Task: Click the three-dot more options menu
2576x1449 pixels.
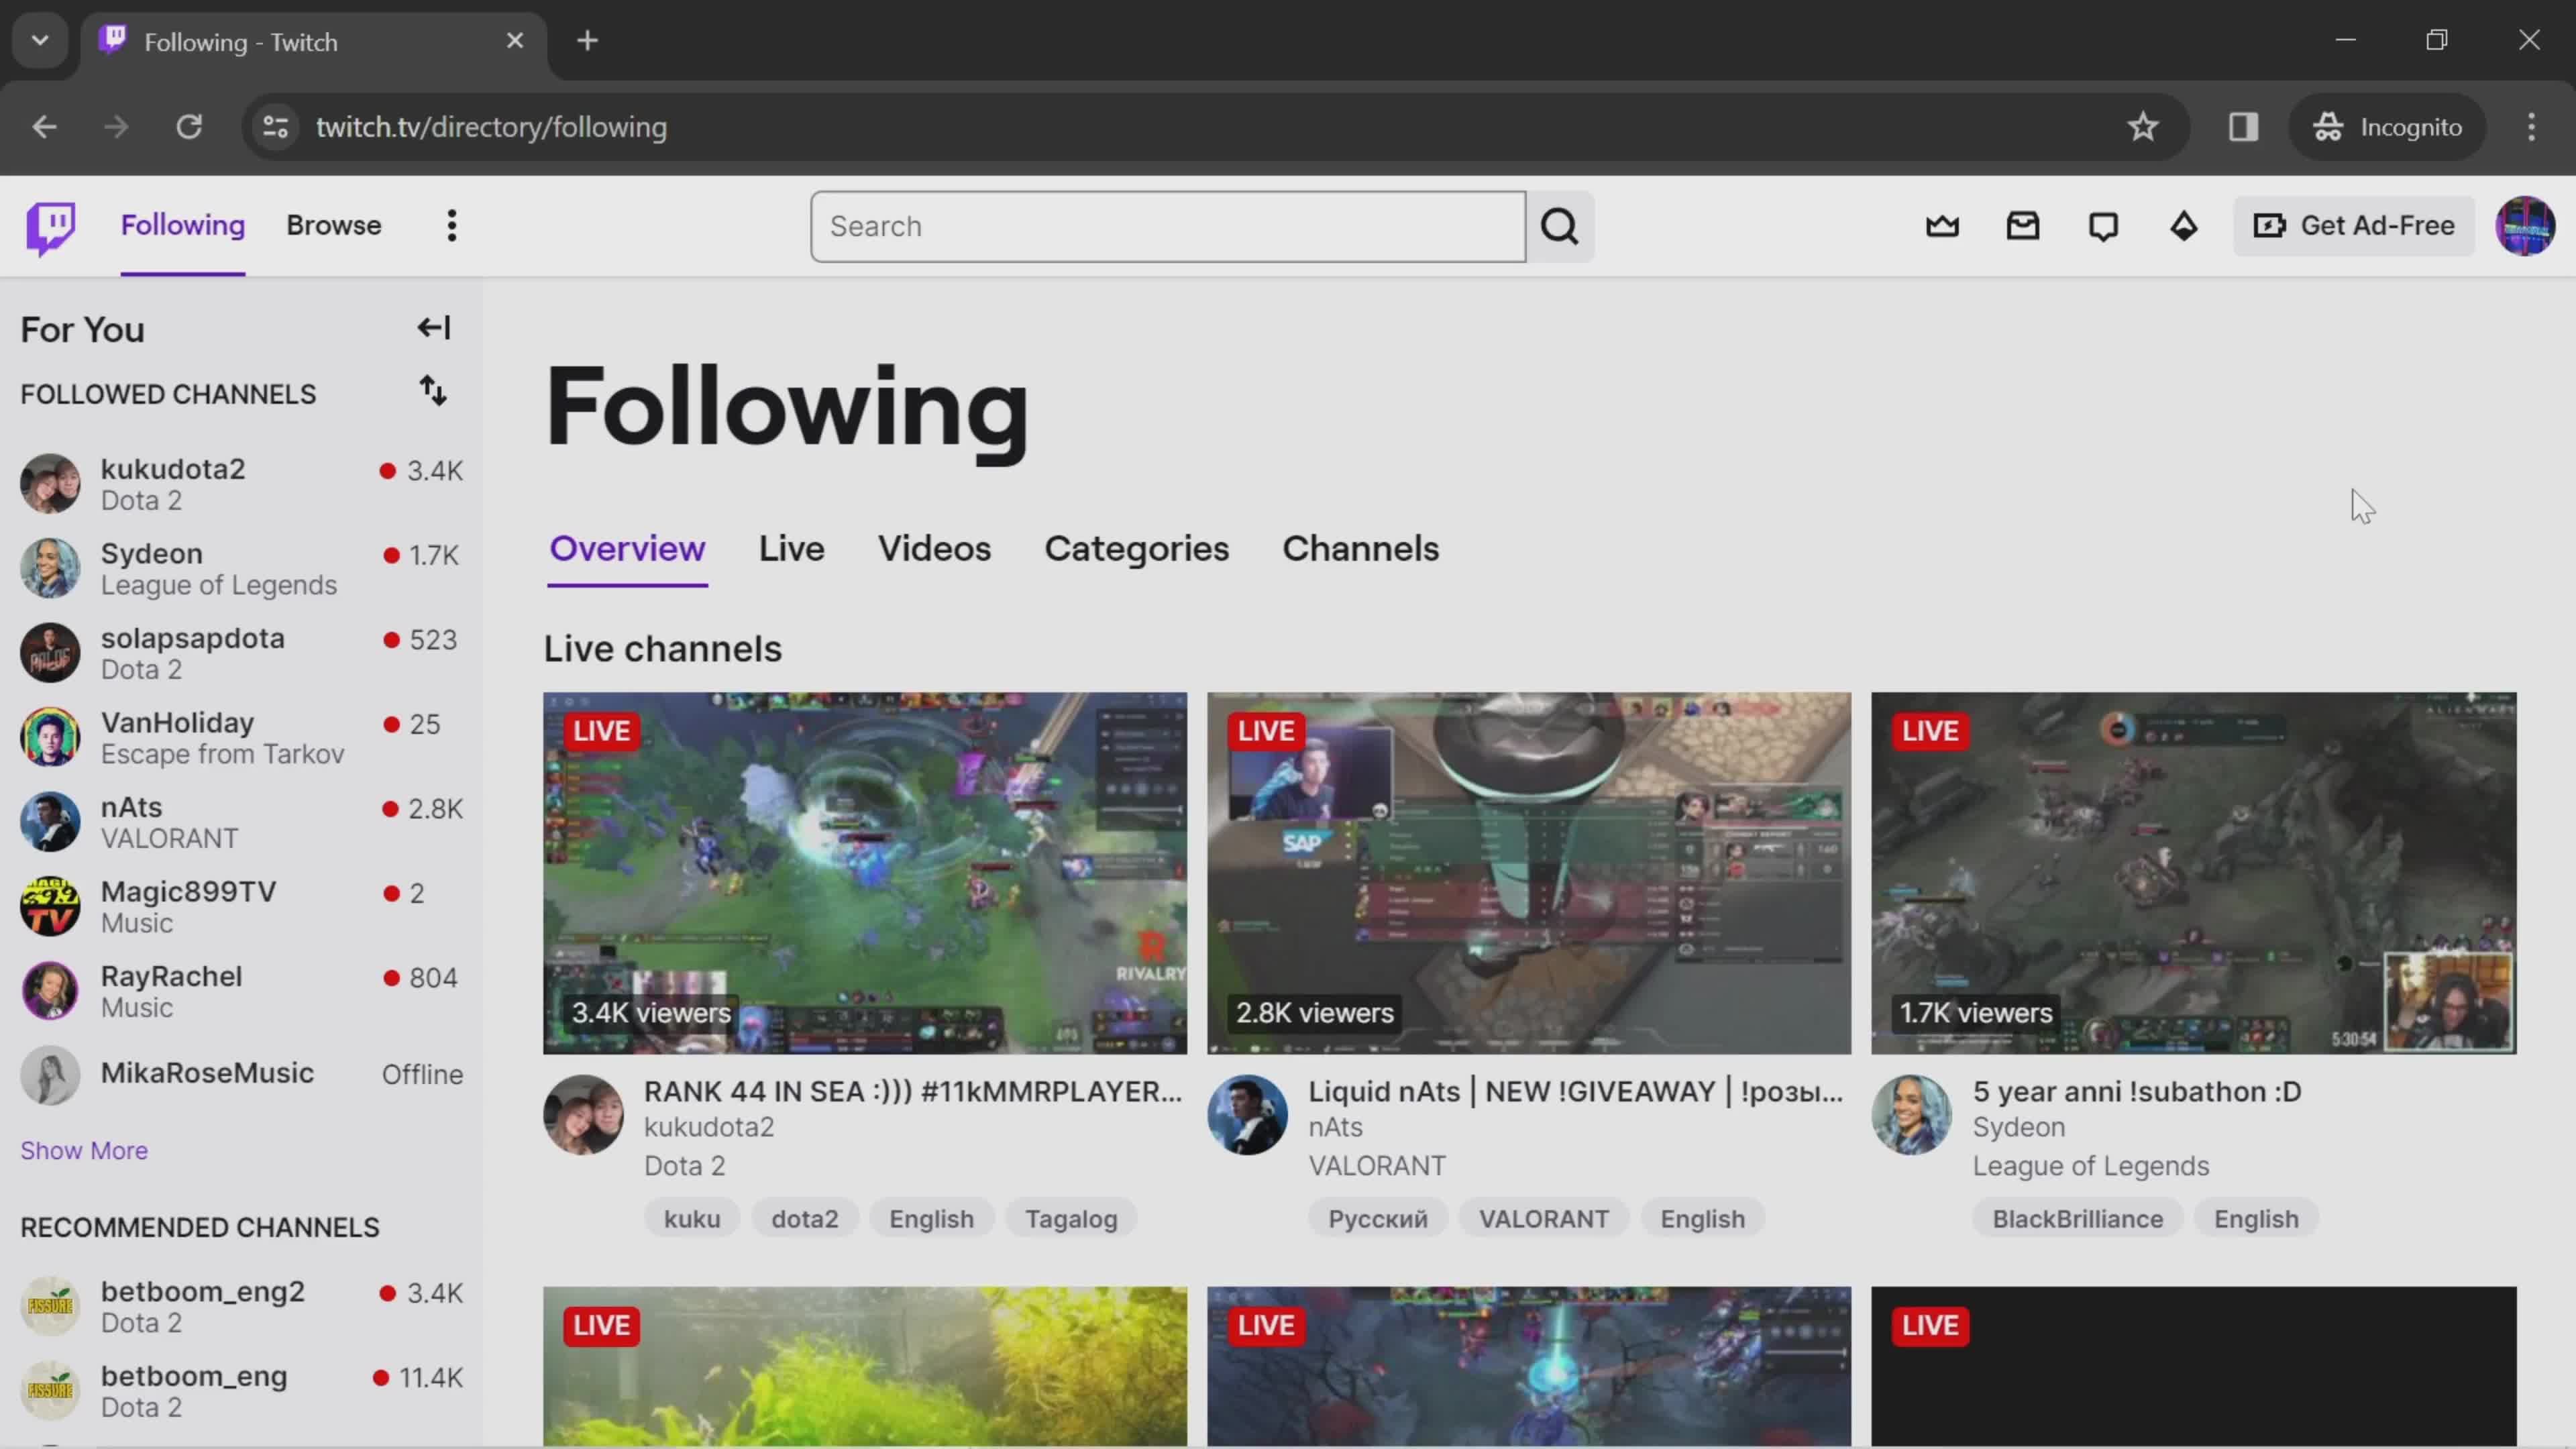Action: [x=453, y=225]
